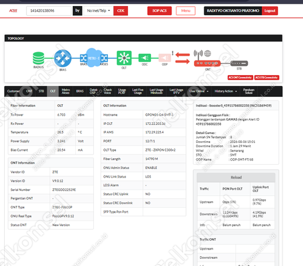Click the IP OLT value 172.22.203.36
The image size is (303, 266).
click(155, 124)
